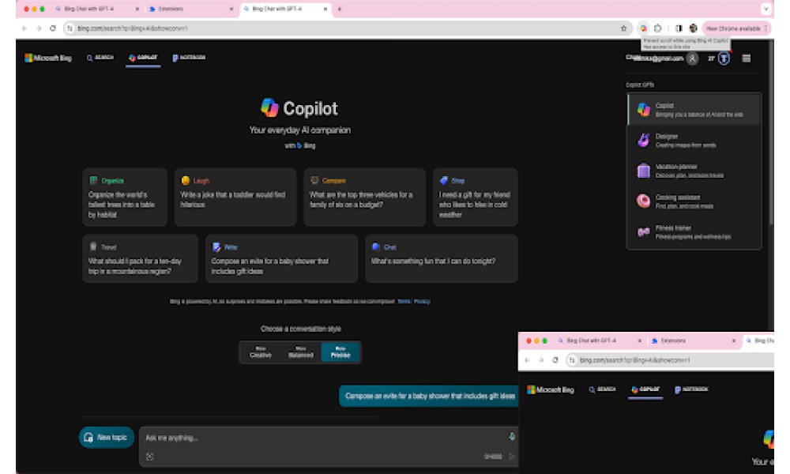Click the Microsoft Bing logo in inset window

point(550,389)
